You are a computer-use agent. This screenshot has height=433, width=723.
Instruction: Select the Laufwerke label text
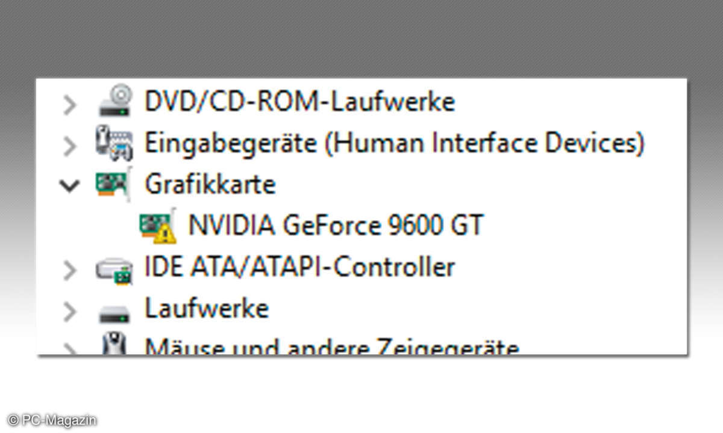[x=207, y=309]
